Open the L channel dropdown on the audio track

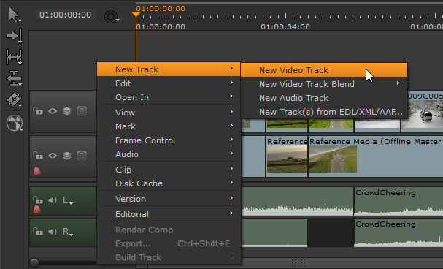(68, 201)
